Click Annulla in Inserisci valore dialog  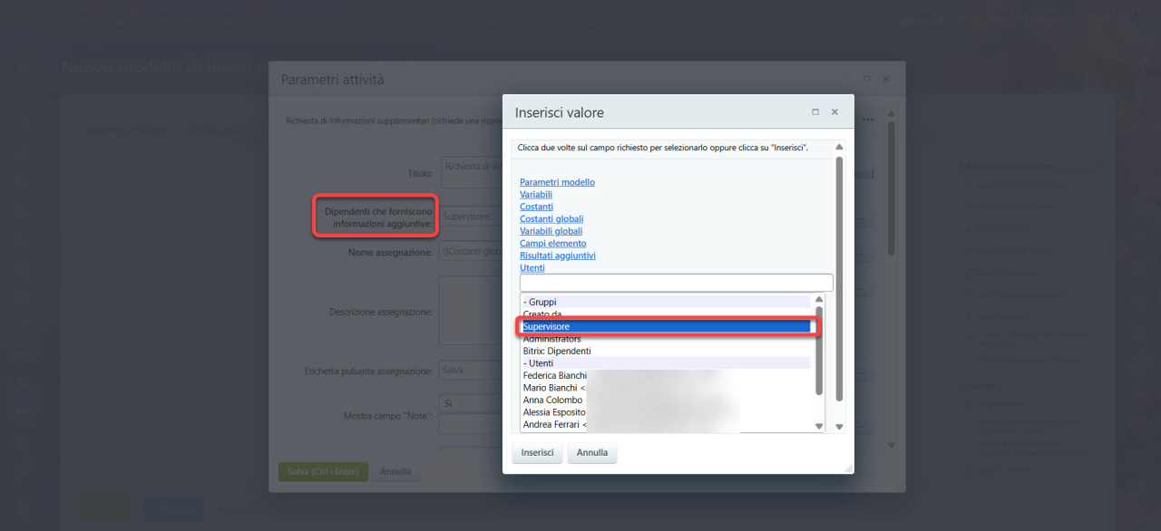click(592, 453)
